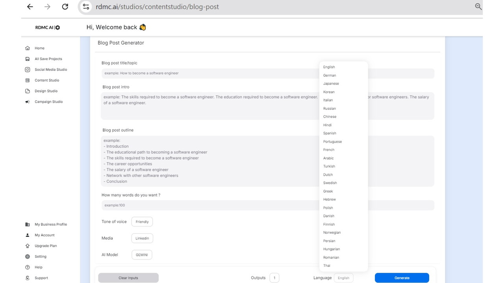Click the Home icon in sidebar
Image resolution: width=504 pixels, height=283 pixels.
click(27, 48)
